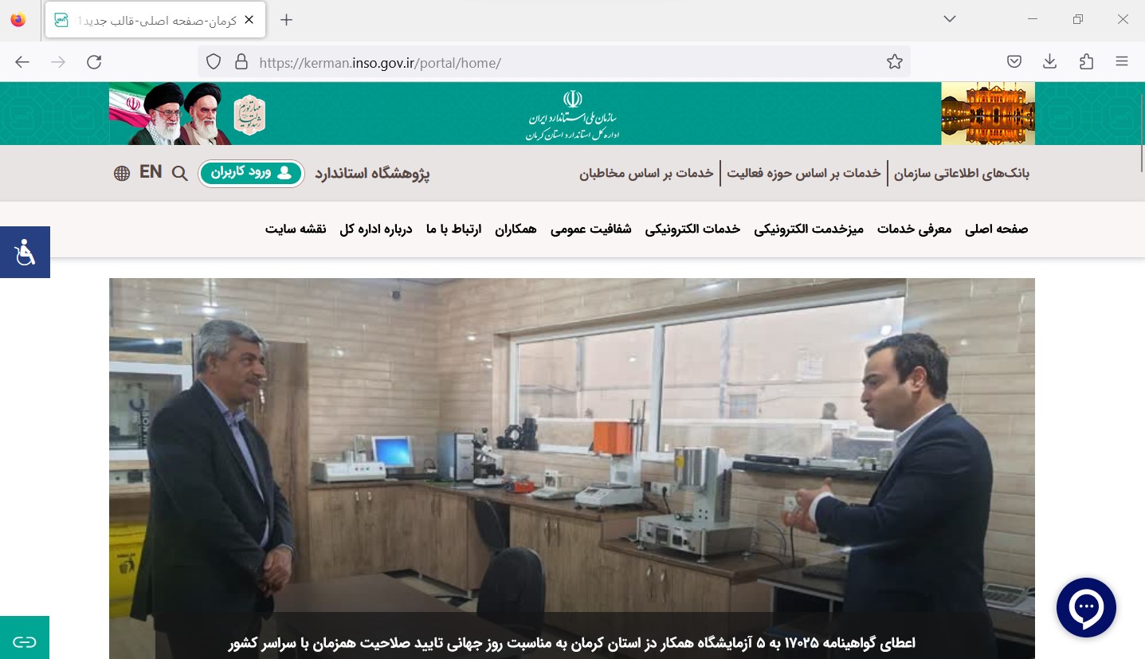This screenshot has height=659, width=1145.
Task: Click the green link icon button
Action: tap(25, 641)
